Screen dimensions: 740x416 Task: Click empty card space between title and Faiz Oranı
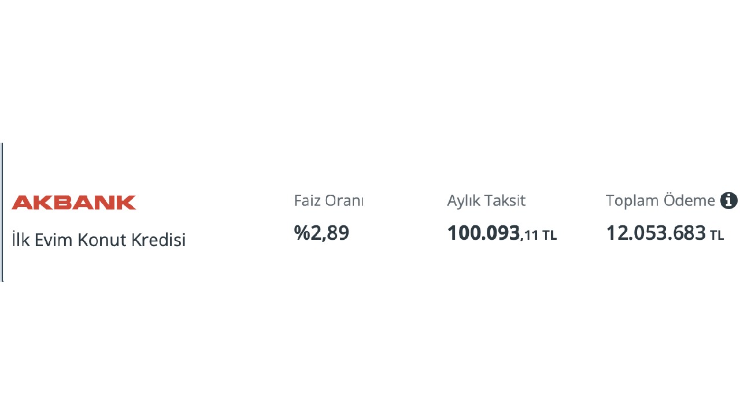[240, 220]
